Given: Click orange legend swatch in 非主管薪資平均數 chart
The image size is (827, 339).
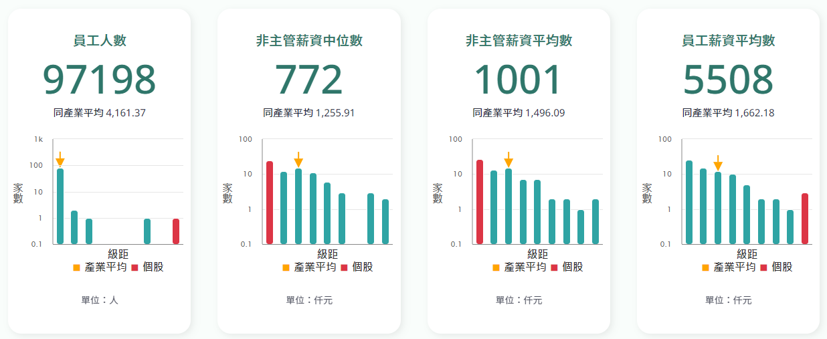Looking at the screenshot, I should pyautogui.click(x=496, y=267).
